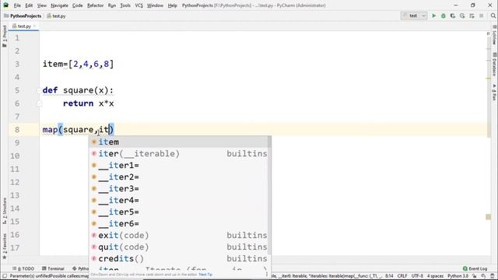Change the UTF-8 file encoding setting
Viewport: 498px width, 280px height.
coord(417,276)
